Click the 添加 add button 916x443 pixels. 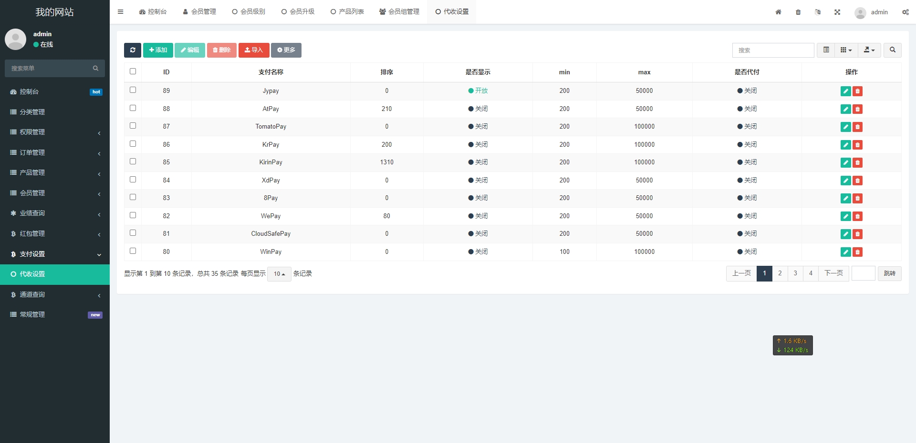coord(158,50)
